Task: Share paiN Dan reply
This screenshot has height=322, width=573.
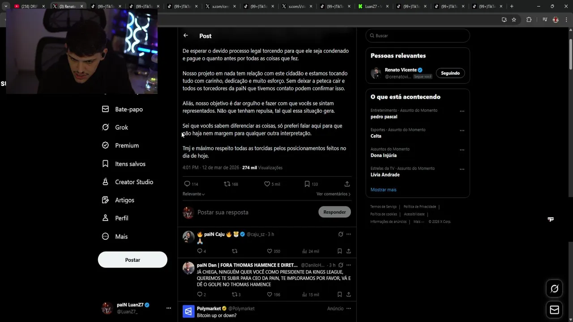Action: tap(349, 294)
